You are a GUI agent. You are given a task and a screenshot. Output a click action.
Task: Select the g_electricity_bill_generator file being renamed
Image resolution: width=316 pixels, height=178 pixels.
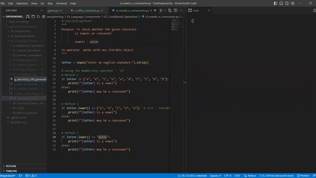point(30,79)
